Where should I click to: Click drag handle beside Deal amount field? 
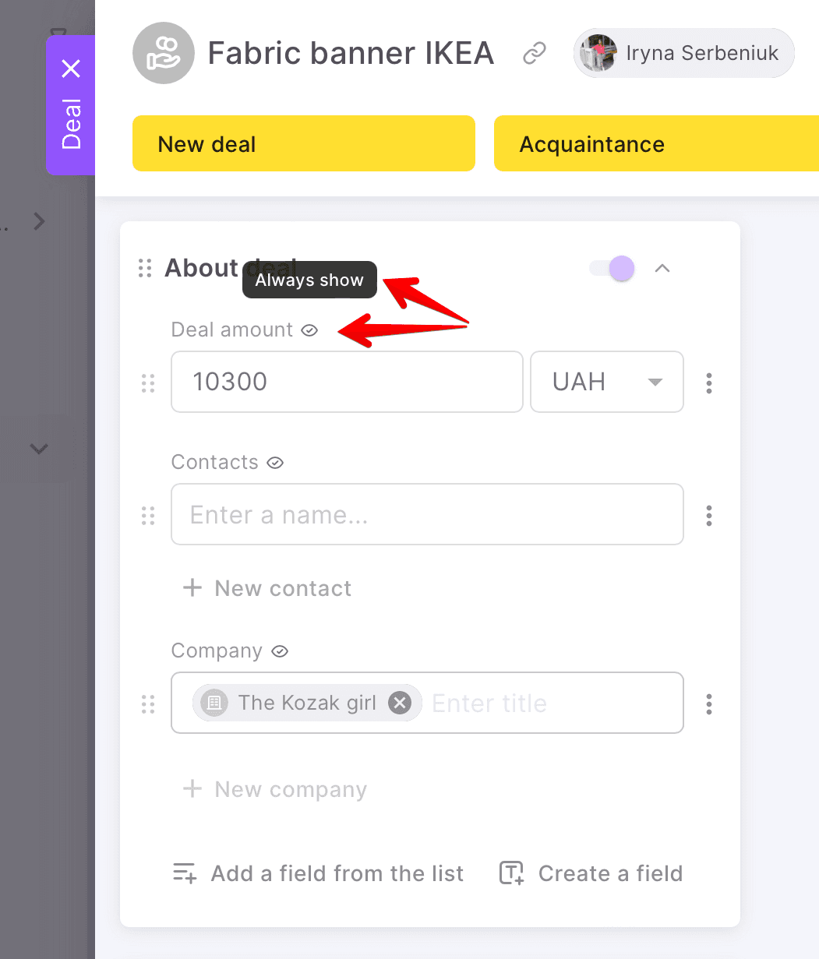(x=148, y=383)
